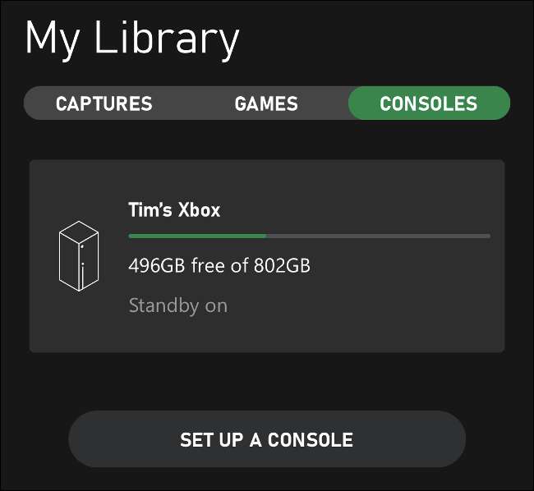Click the green used portion of storage bar

tap(197, 236)
